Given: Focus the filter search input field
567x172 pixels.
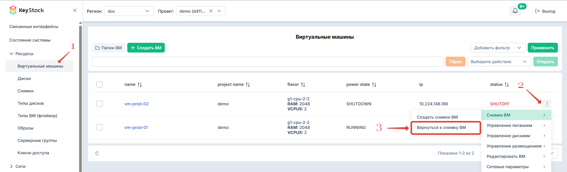Looking at the screenshot, I should [x=268, y=62].
